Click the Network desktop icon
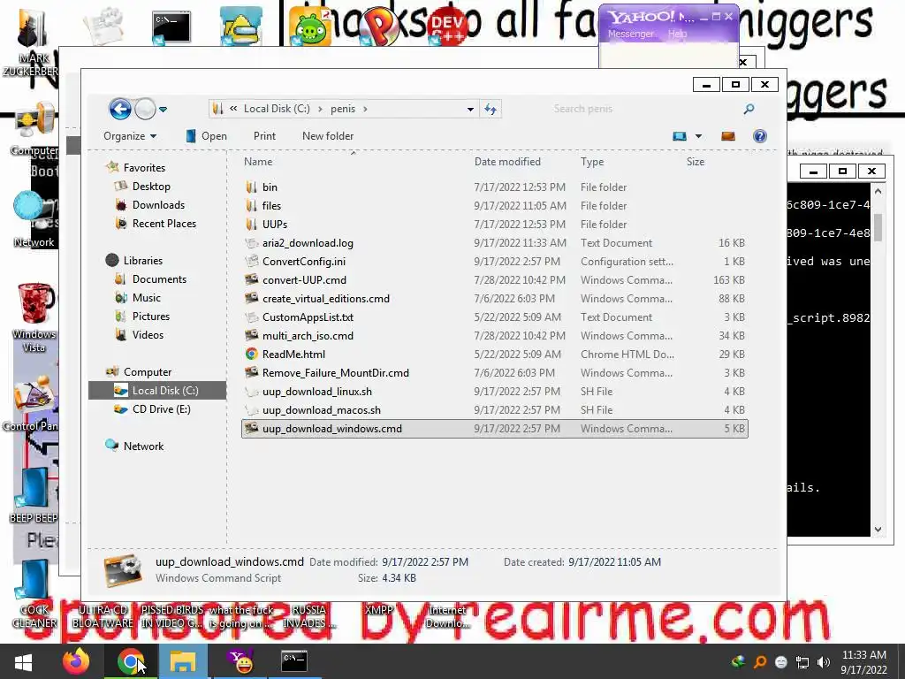The image size is (905, 679). [34, 219]
